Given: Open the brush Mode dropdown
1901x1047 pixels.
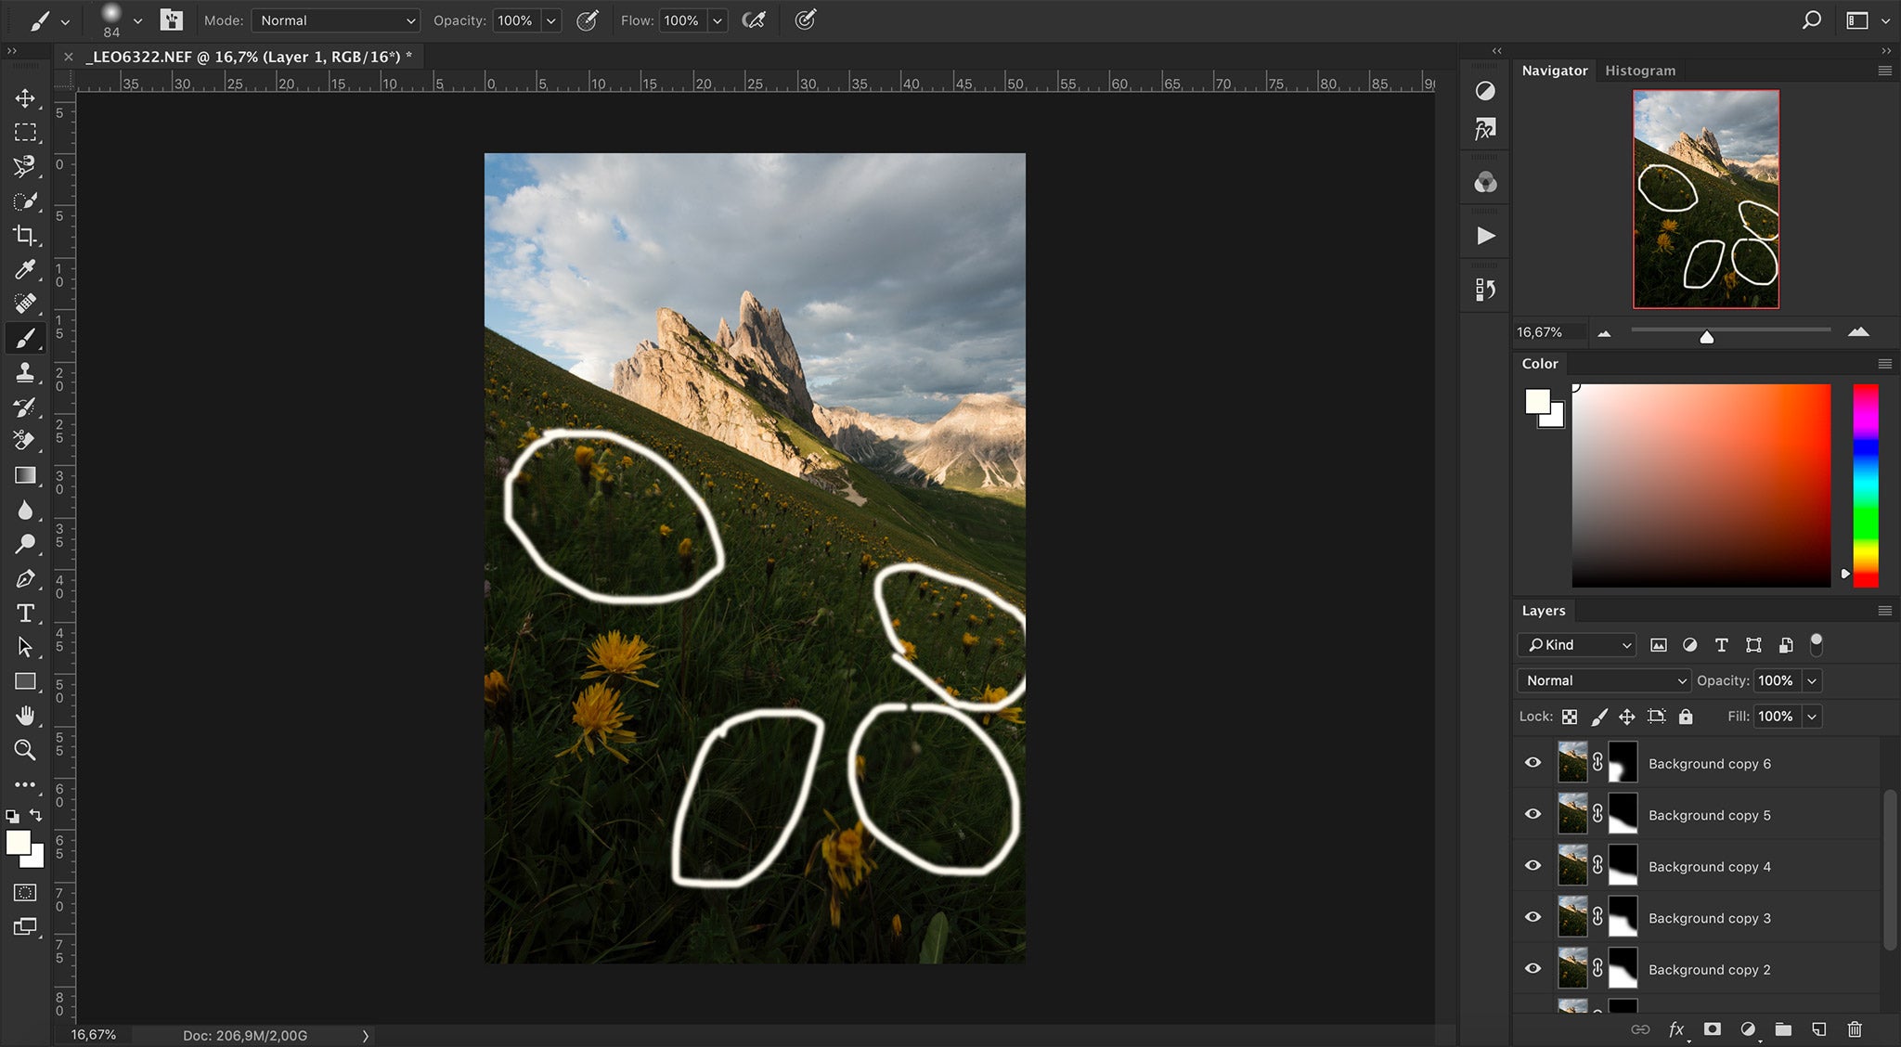Looking at the screenshot, I should tap(335, 20).
